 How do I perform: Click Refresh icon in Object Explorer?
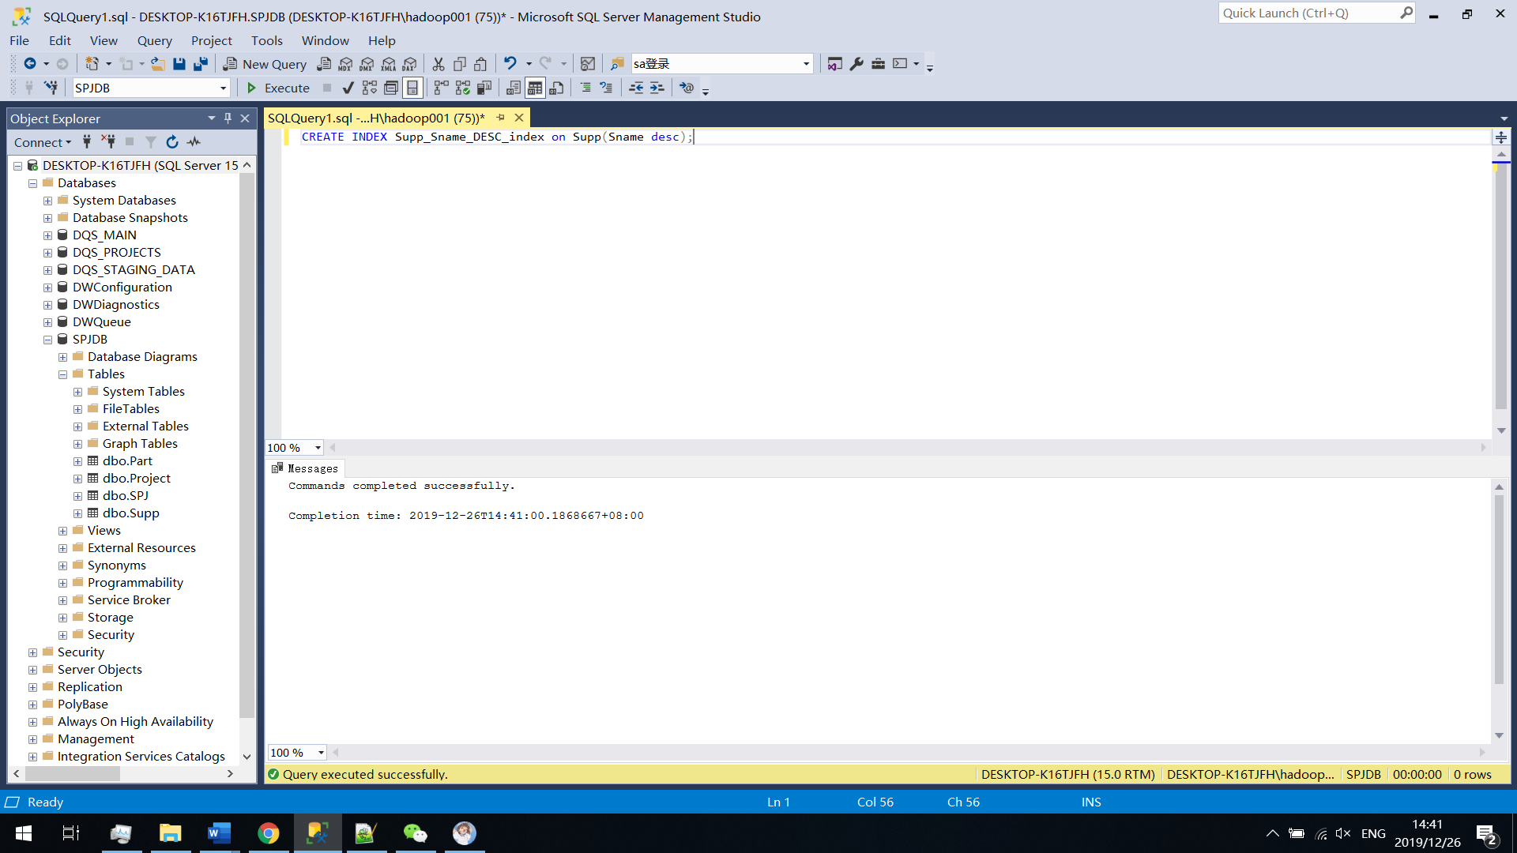[x=172, y=142]
